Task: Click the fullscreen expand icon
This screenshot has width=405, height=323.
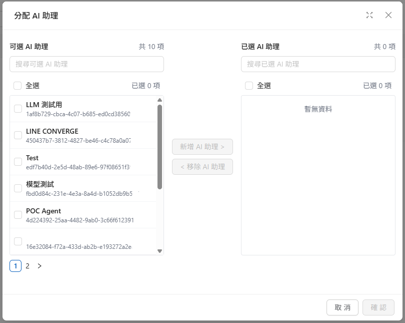Action: pos(369,15)
